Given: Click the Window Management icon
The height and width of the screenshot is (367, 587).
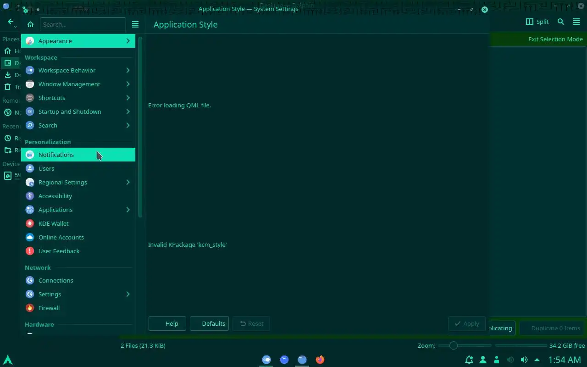Looking at the screenshot, I should point(30,84).
